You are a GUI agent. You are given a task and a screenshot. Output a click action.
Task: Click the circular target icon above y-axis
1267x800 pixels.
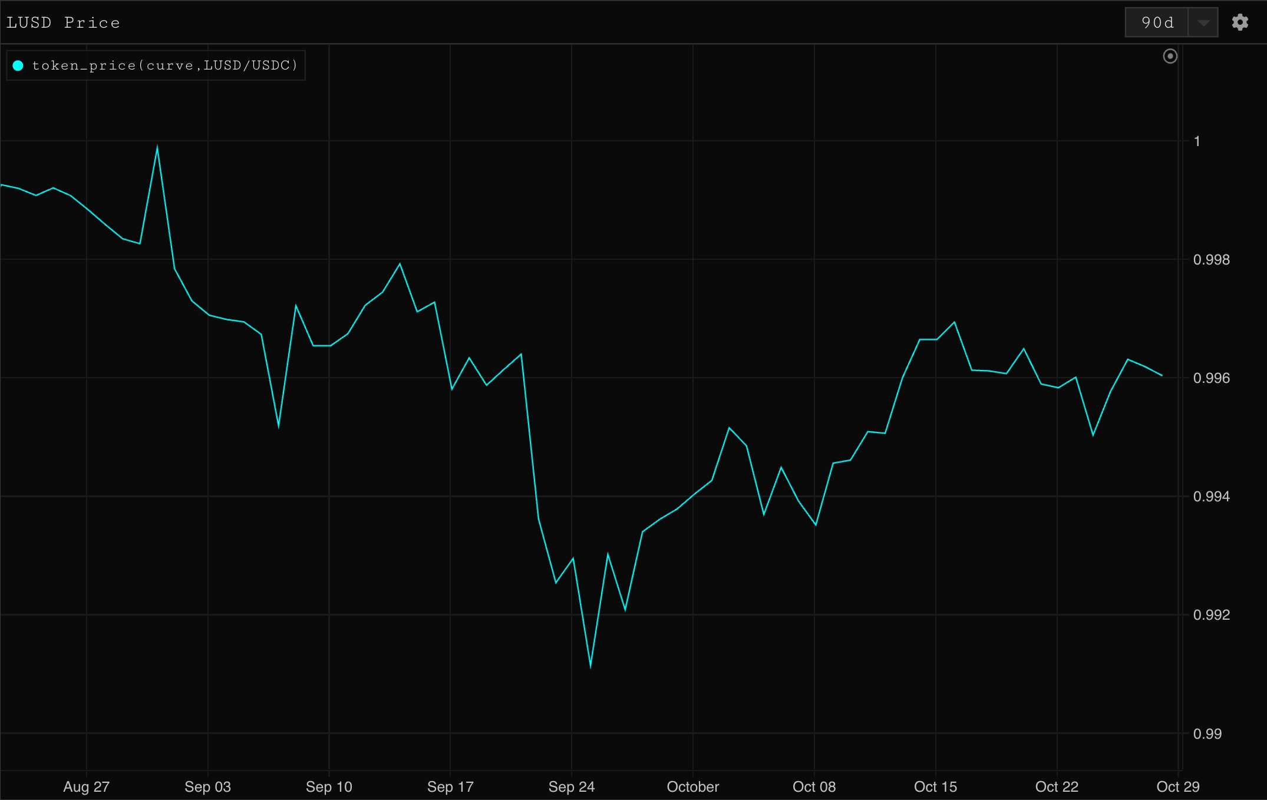[1170, 56]
